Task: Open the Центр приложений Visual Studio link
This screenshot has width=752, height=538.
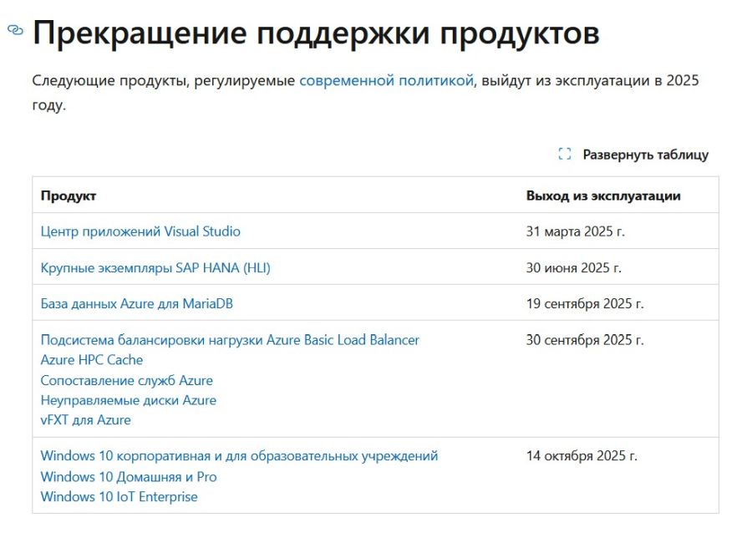Action: click(x=140, y=231)
